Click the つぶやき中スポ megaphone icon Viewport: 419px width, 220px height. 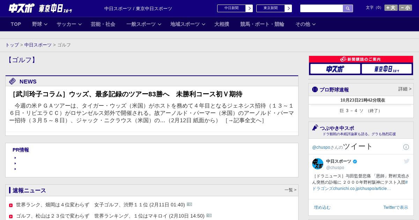315,128
